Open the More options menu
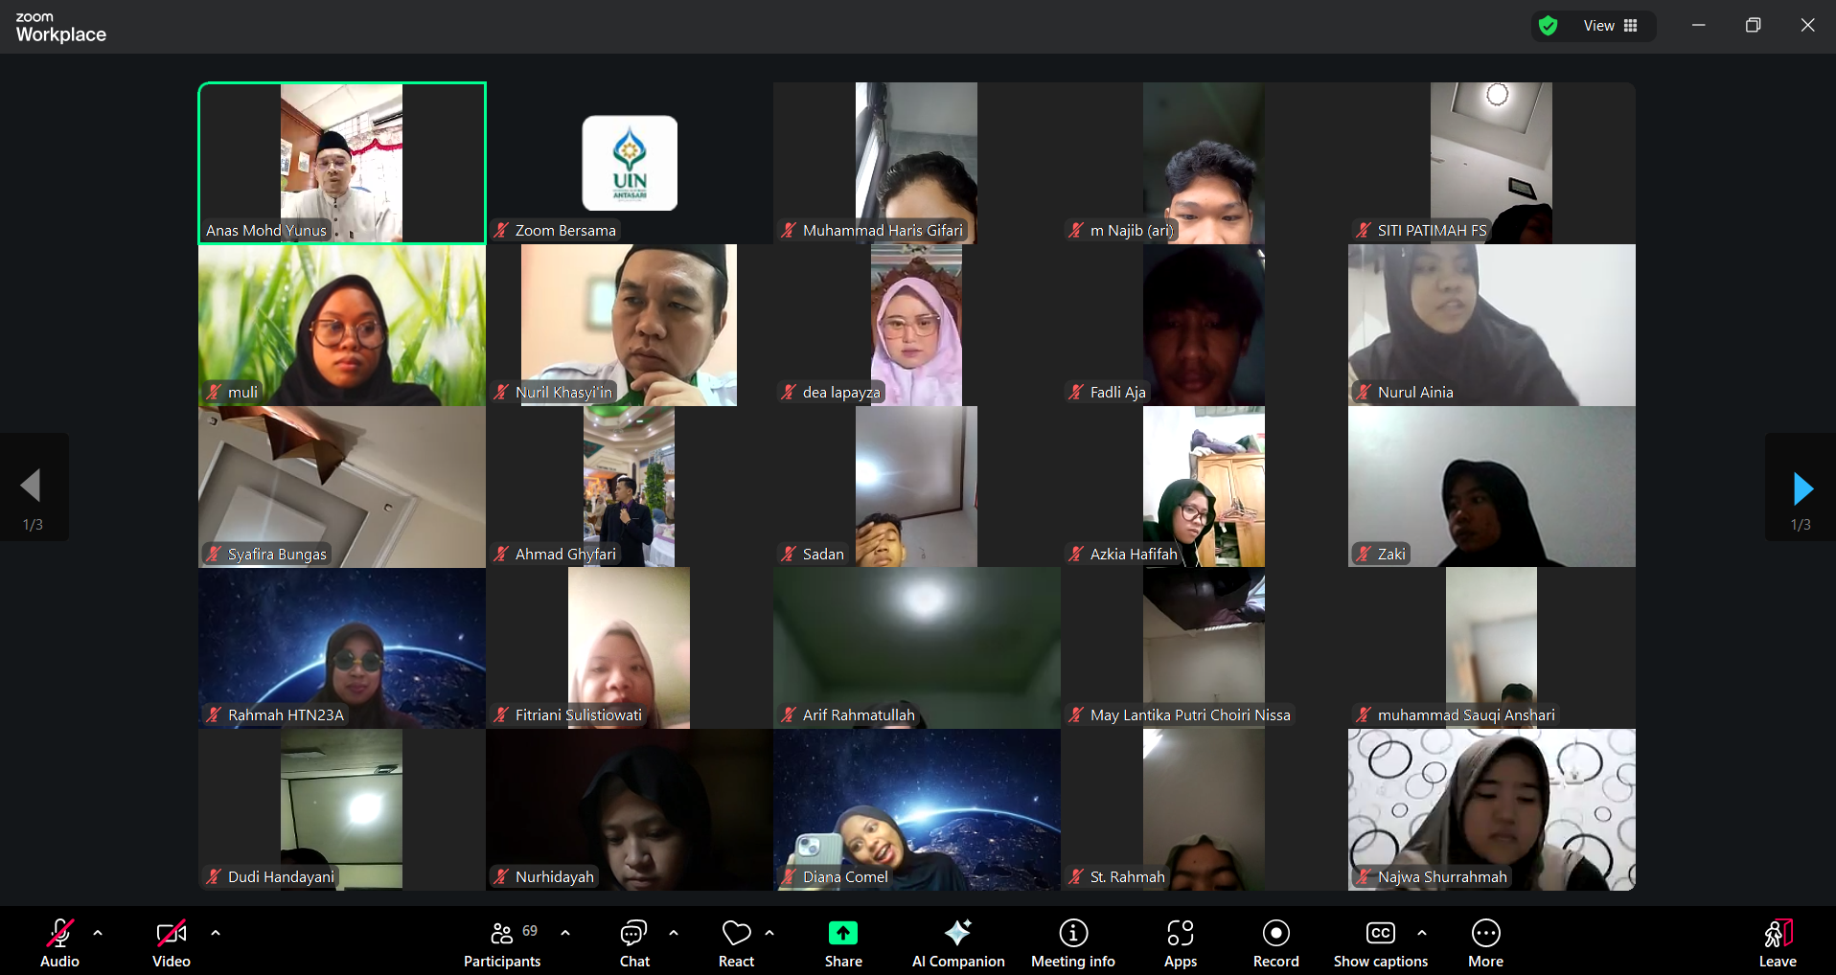 click(x=1485, y=943)
